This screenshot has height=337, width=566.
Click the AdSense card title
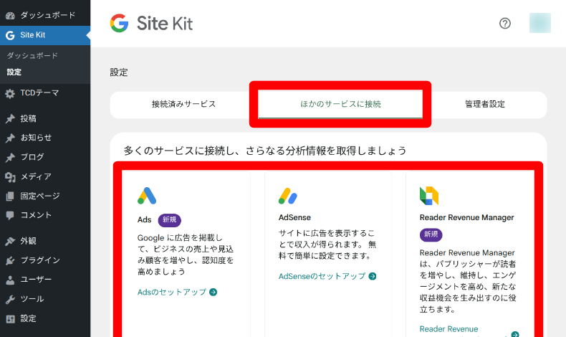pos(294,217)
